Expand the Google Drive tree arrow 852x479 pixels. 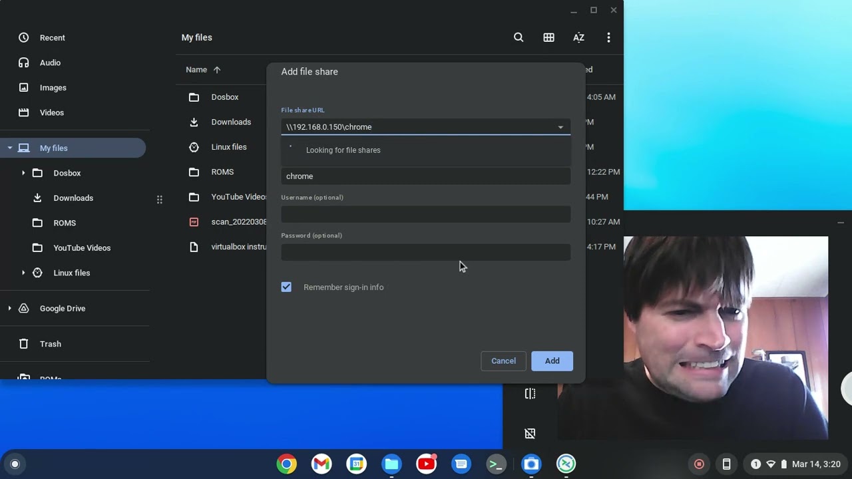9,308
